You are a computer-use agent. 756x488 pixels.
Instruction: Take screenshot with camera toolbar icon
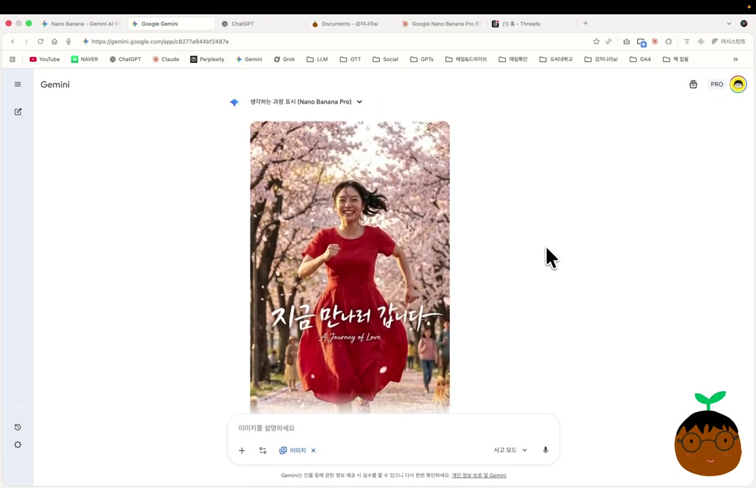tap(626, 41)
